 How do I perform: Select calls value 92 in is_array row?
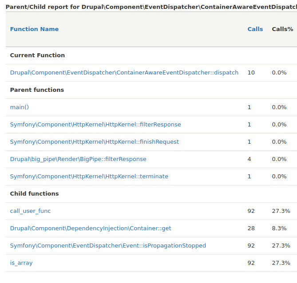(x=251, y=263)
